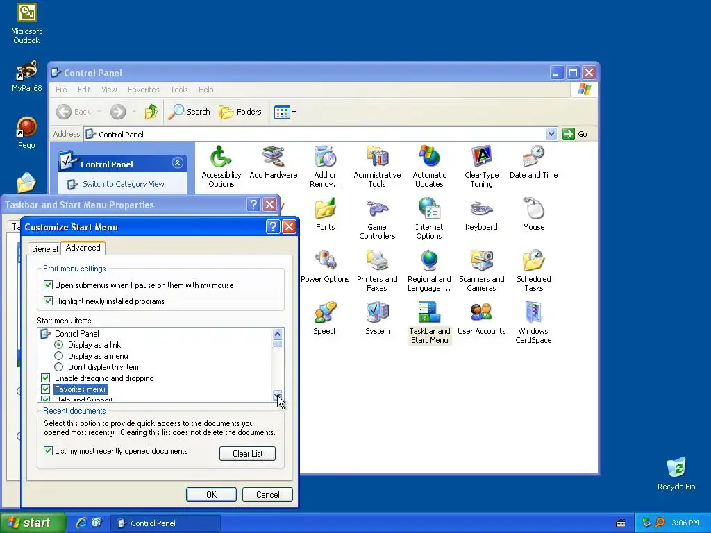The height and width of the screenshot is (533, 711).
Task: Select the Microsoft Outlook desktop icon
Action: pyautogui.click(x=26, y=24)
